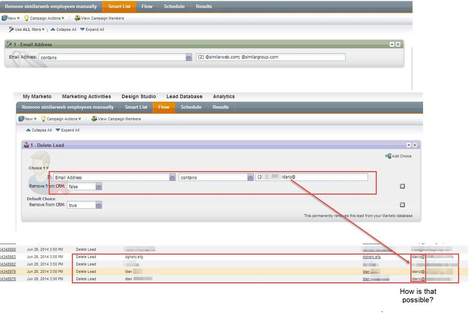Click Expand All in Flow toolbar
Viewport: 470px width, 331px height.
(68, 130)
